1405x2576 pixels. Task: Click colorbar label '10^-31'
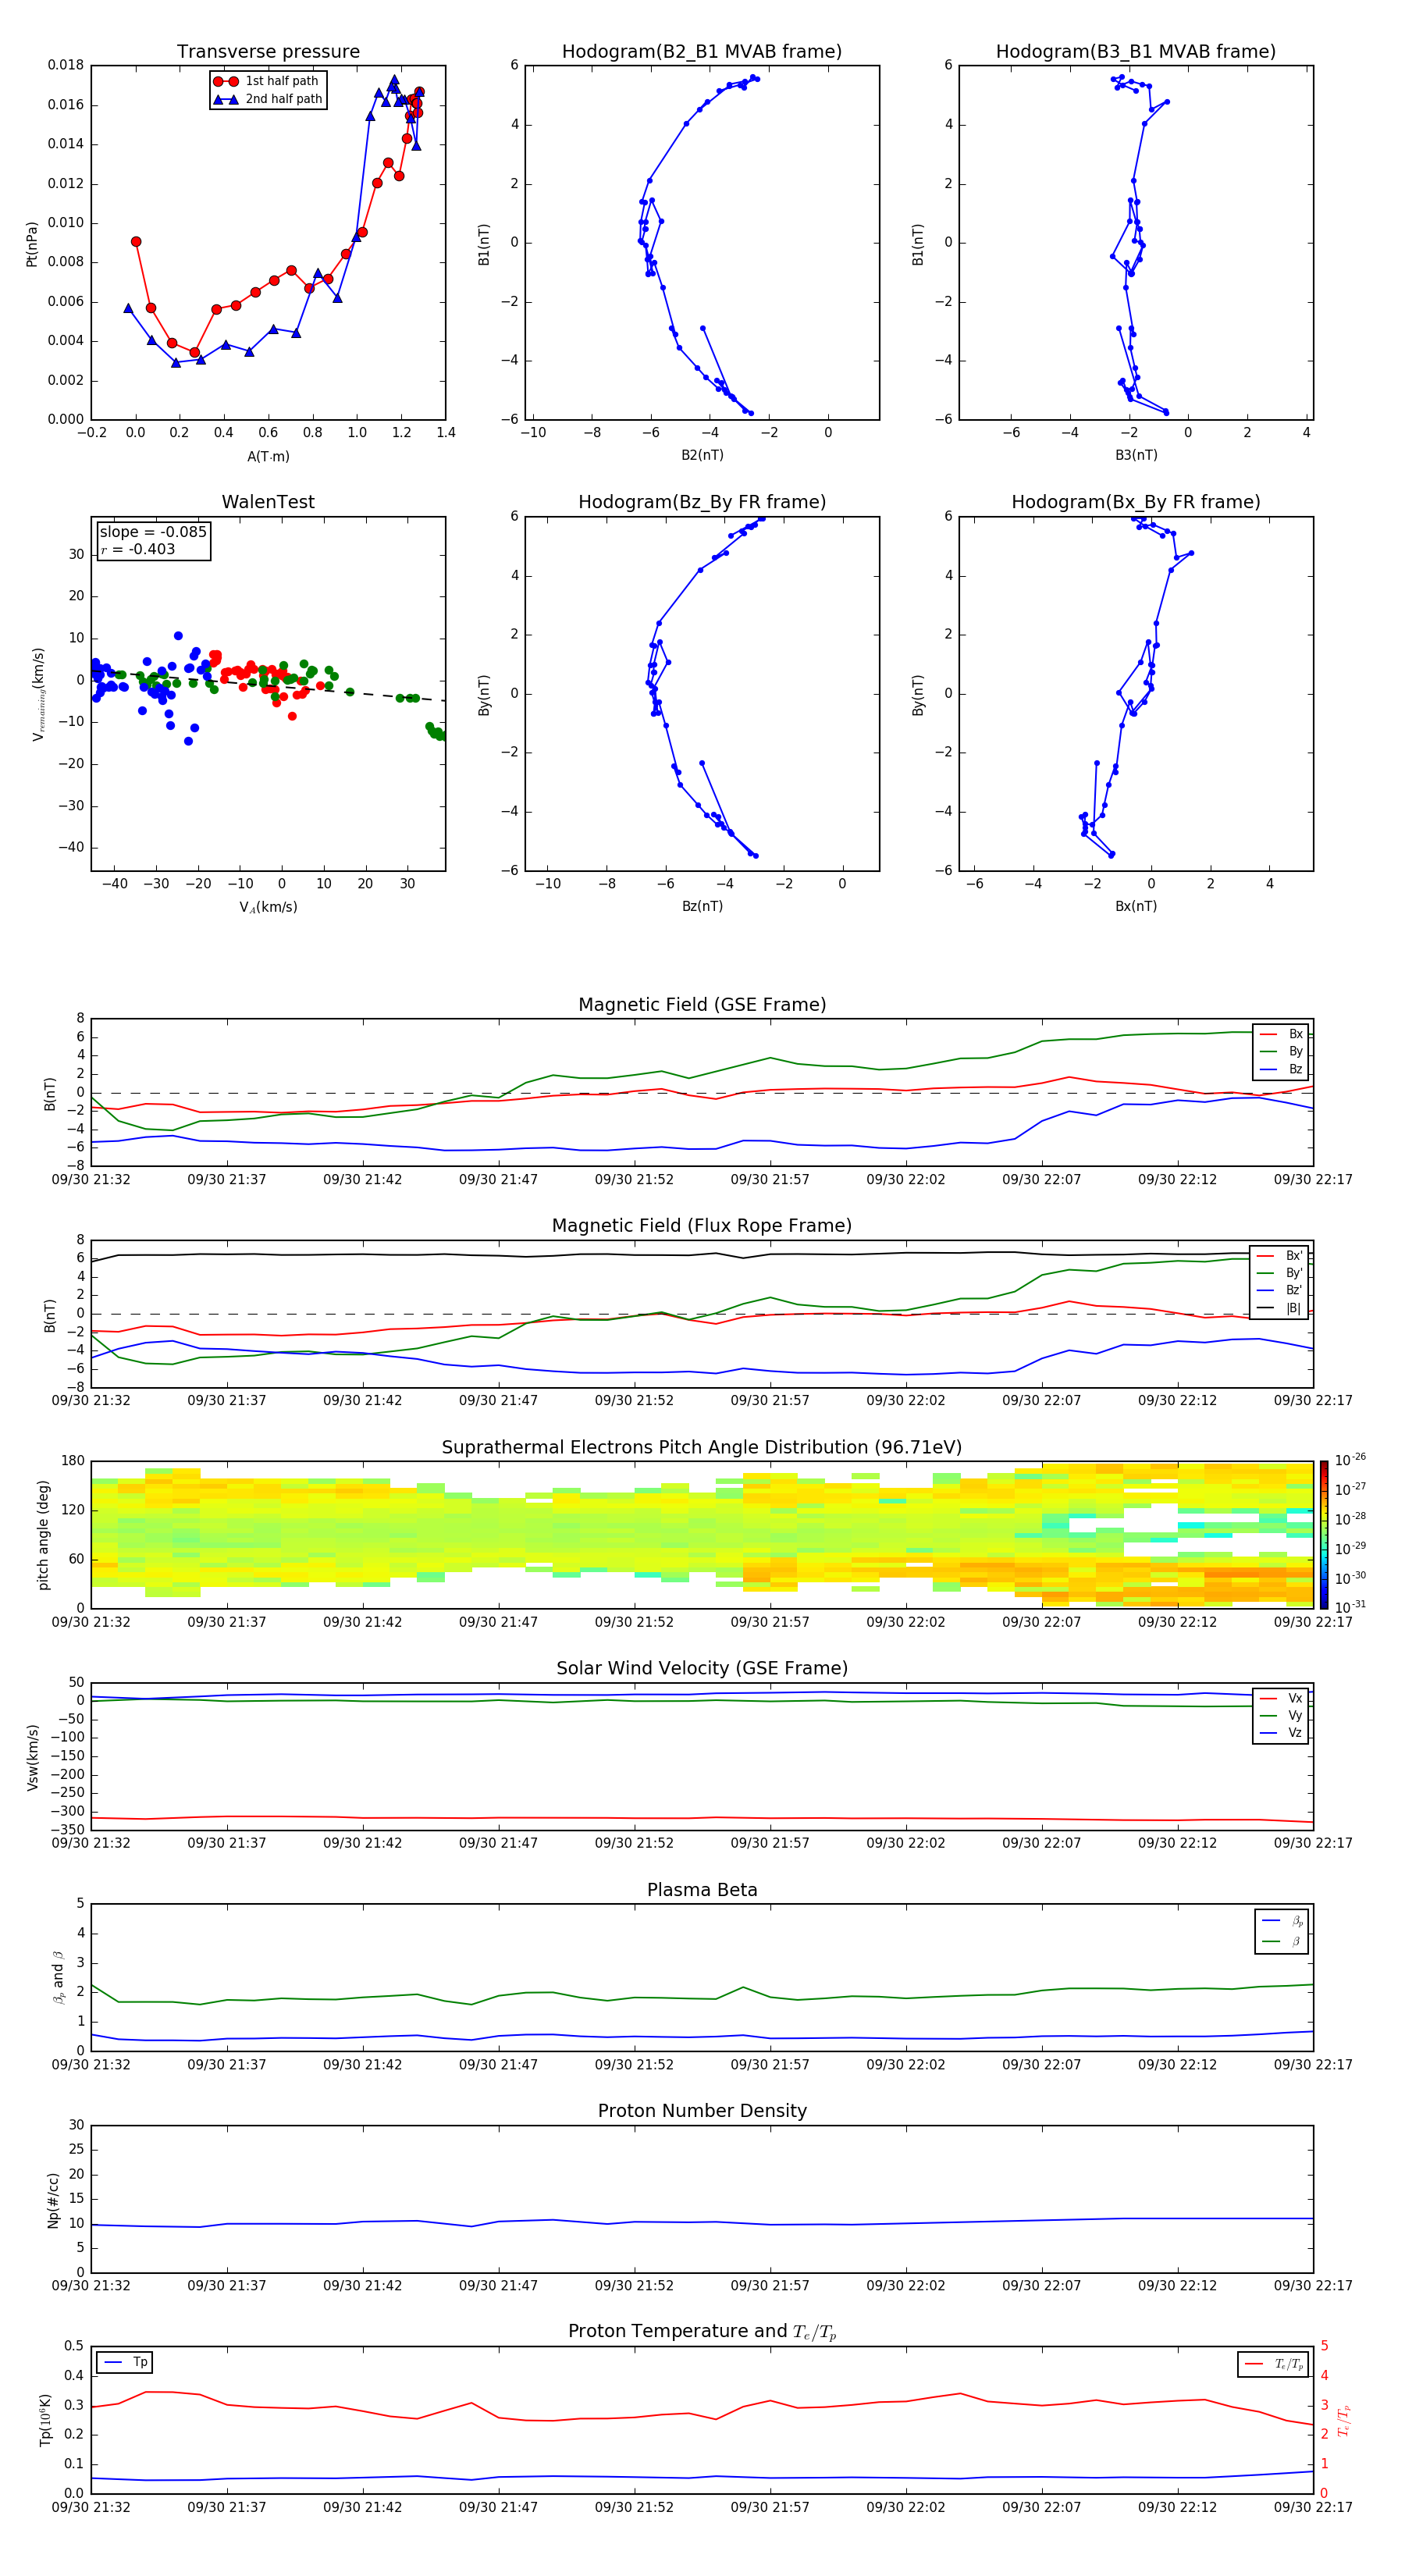[1351, 1607]
